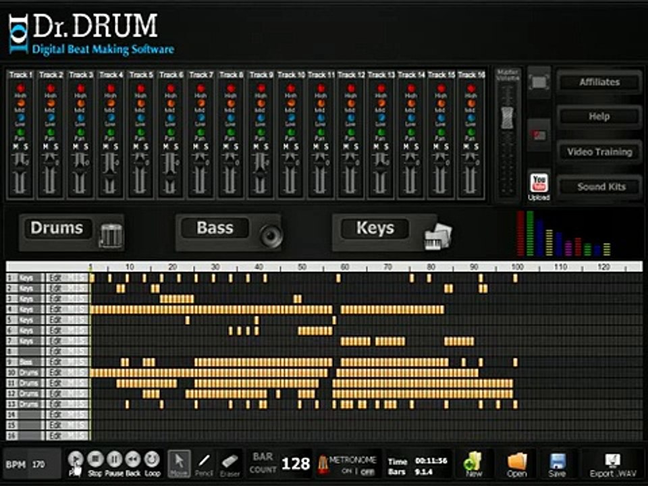Mute Track 1 with M button
Image resolution: width=648 pixels, height=486 pixels.
click(x=16, y=146)
